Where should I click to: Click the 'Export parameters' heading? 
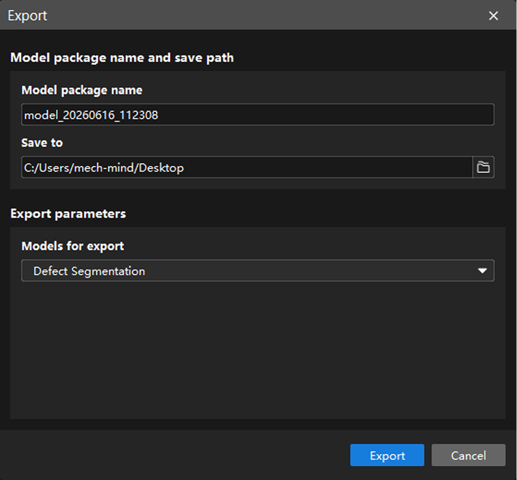(68, 214)
